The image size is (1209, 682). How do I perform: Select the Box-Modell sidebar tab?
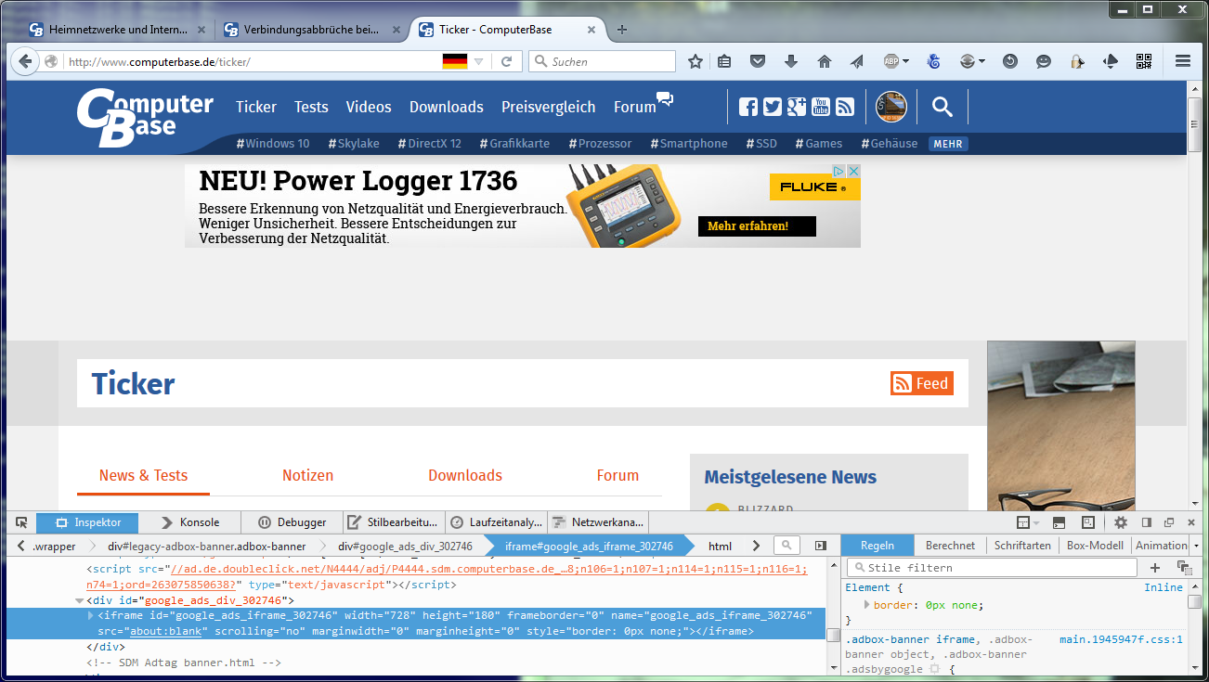click(1095, 546)
